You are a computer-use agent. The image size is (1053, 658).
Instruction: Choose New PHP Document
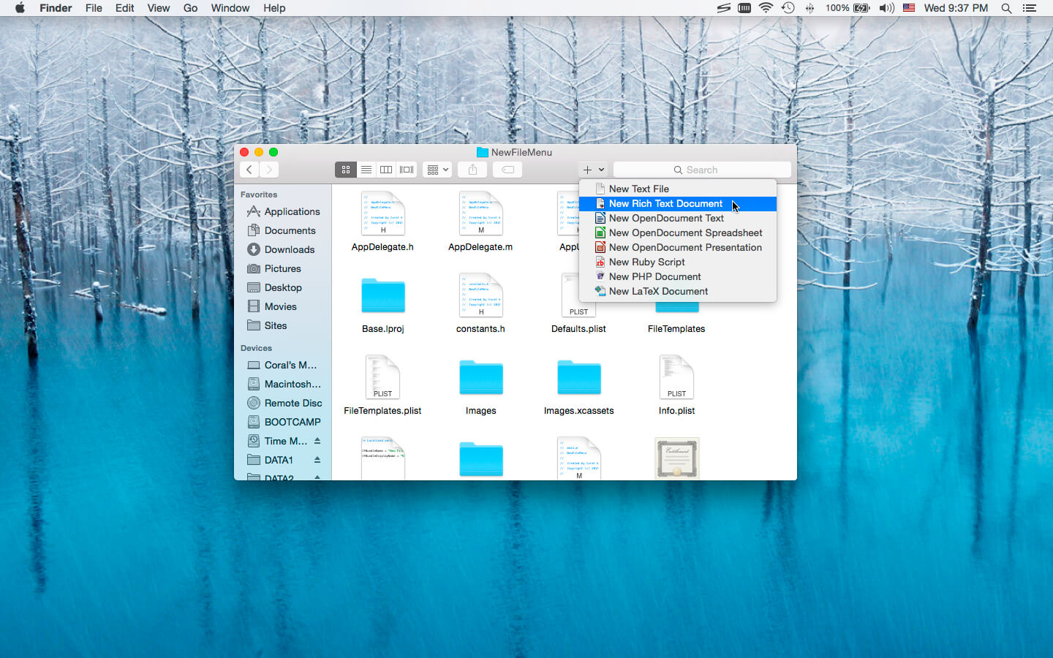(x=677, y=276)
